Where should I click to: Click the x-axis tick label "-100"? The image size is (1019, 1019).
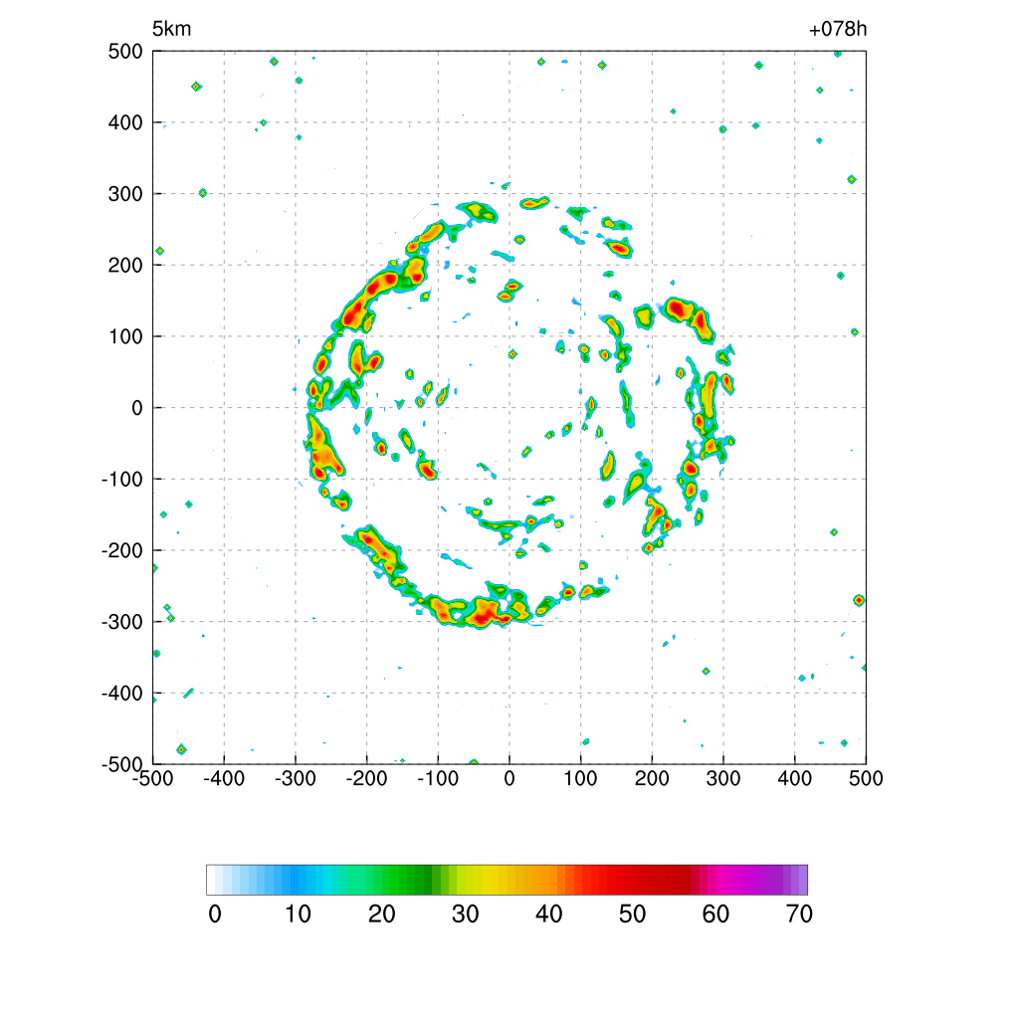438,778
